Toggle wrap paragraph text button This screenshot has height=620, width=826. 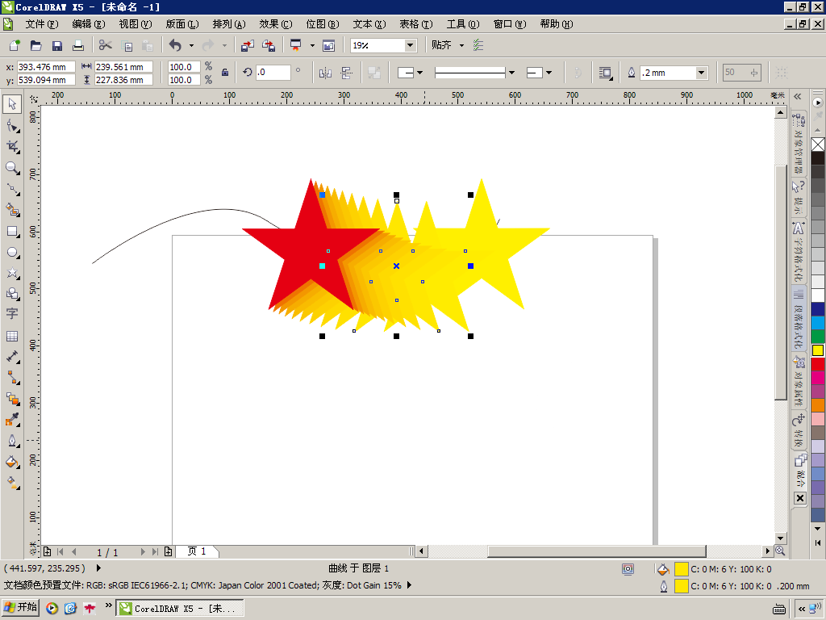click(605, 73)
